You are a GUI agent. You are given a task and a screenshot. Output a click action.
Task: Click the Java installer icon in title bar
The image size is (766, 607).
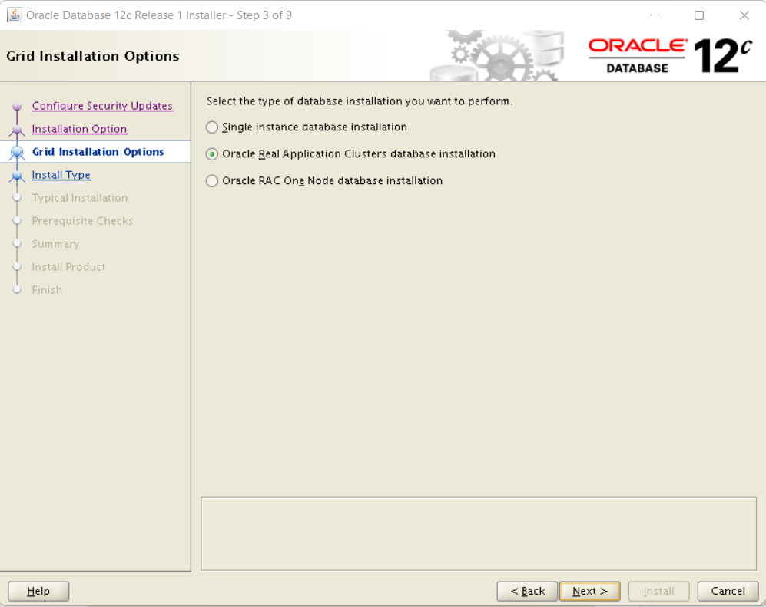[14, 15]
